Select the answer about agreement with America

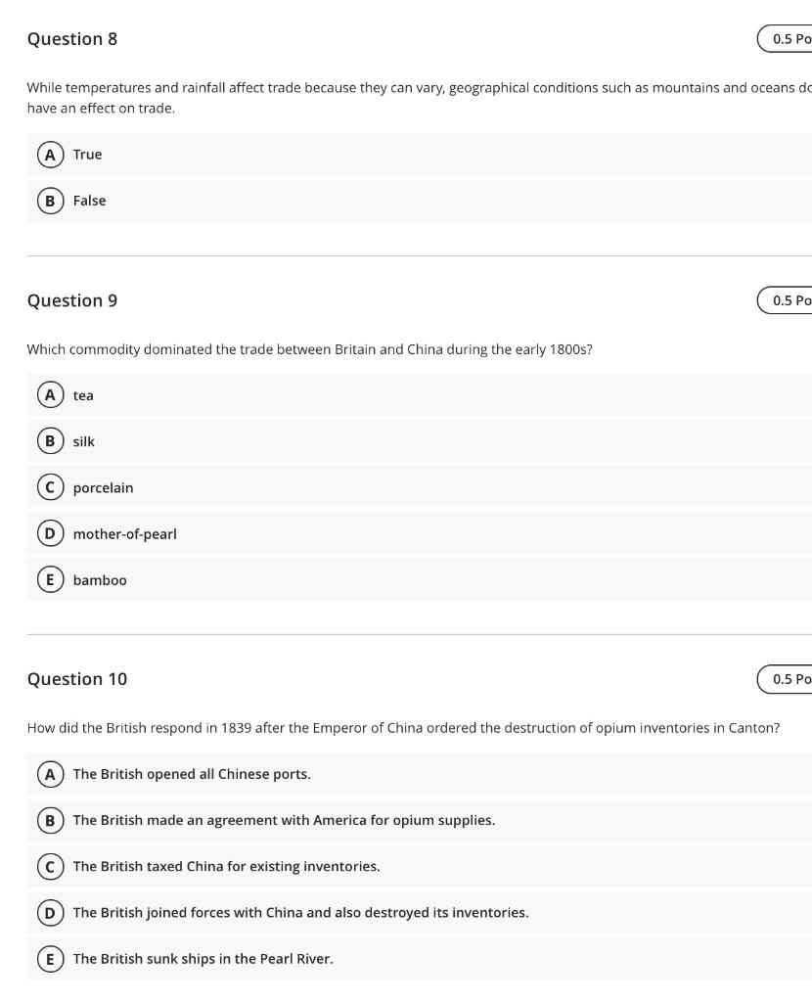point(284,820)
